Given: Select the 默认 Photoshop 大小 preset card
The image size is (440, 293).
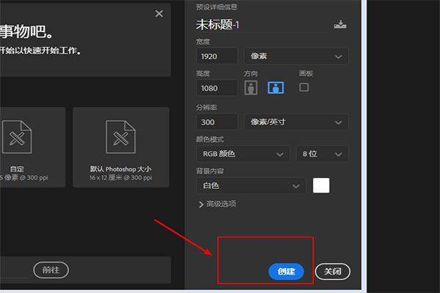Looking at the screenshot, I should point(121,147).
